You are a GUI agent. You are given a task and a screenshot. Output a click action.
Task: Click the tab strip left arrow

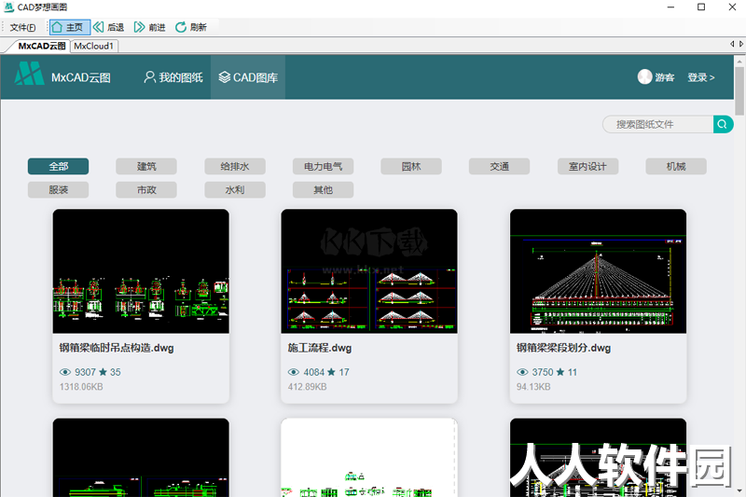(732, 44)
